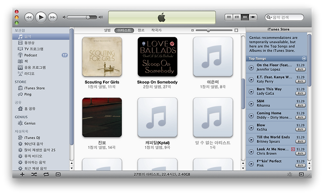
Task: Switch to album list view
Action: [x=237, y=17]
